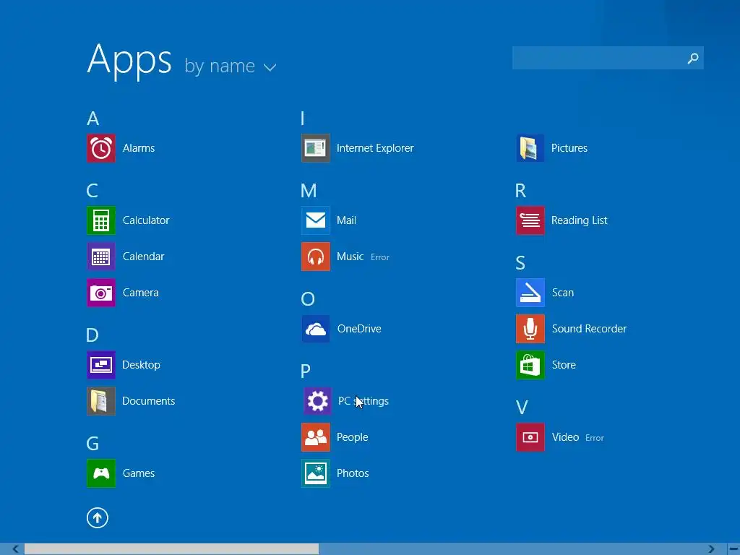Select the letter P group header
This screenshot has height=555, width=740.
tap(306, 371)
